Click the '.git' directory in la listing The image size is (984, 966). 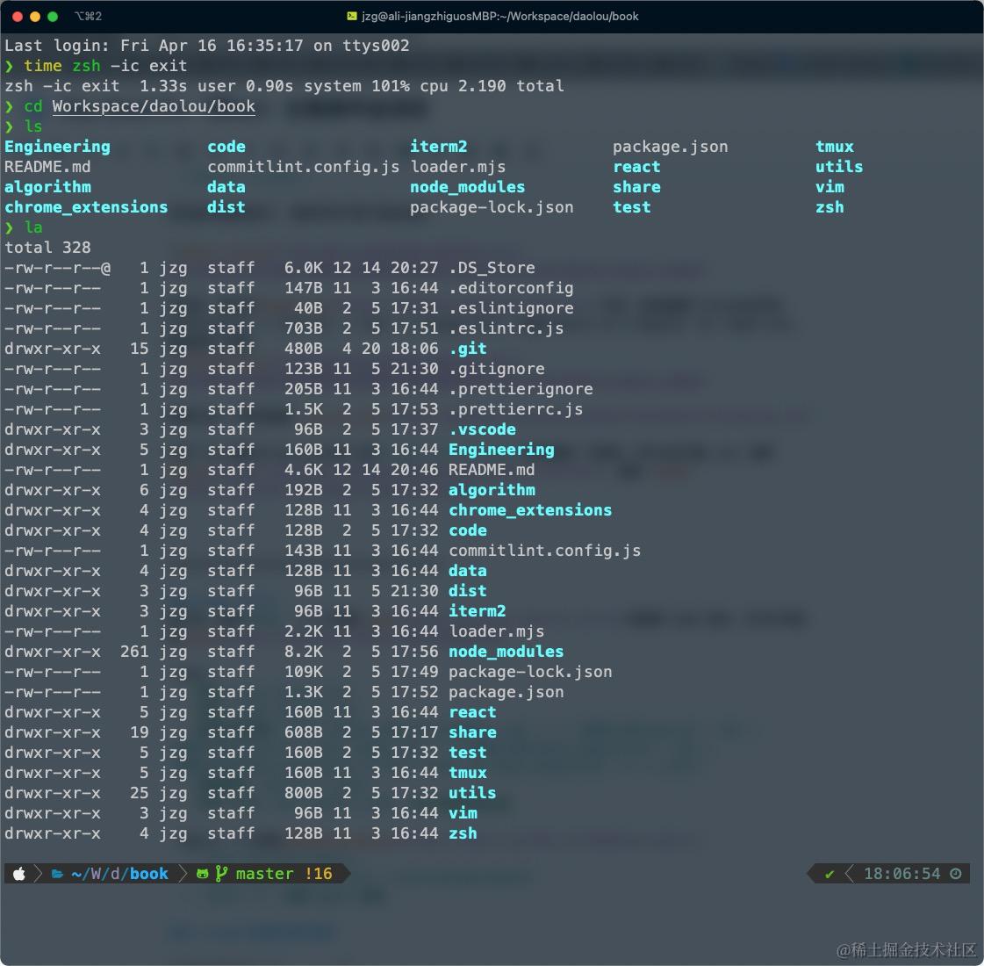[468, 349]
